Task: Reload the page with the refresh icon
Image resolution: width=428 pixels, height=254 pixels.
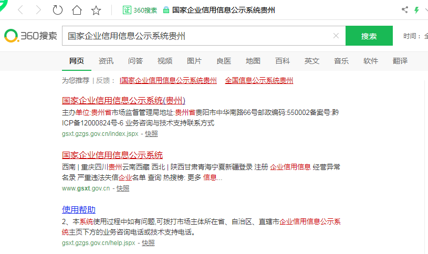Action: [57, 10]
